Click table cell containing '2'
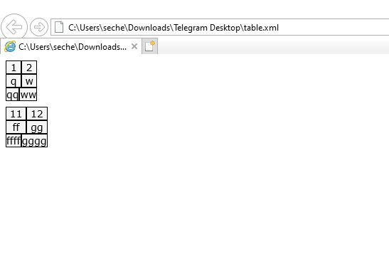This screenshot has height=269, width=389. click(x=29, y=68)
